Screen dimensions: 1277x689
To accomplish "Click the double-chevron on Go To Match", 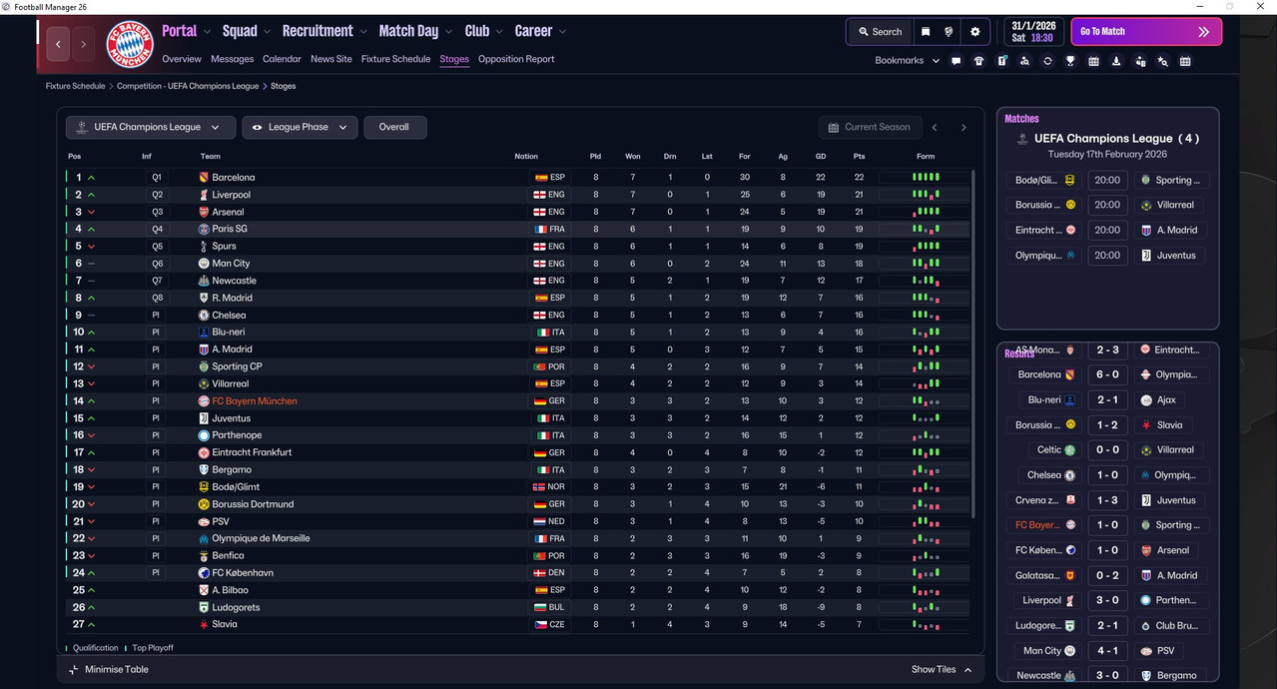I will point(1203,32).
